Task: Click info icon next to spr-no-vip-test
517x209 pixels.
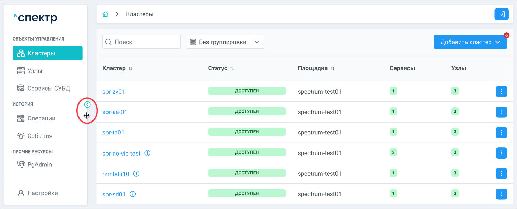Action: point(147,153)
